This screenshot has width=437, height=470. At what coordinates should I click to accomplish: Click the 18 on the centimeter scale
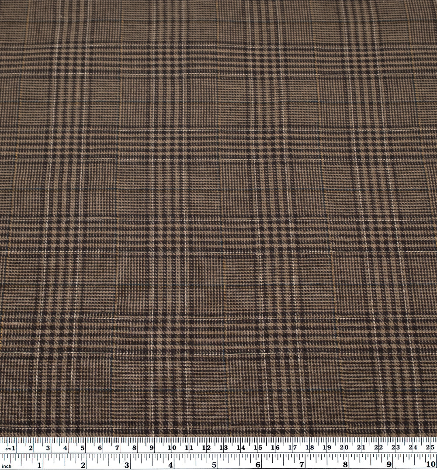click(x=310, y=448)
